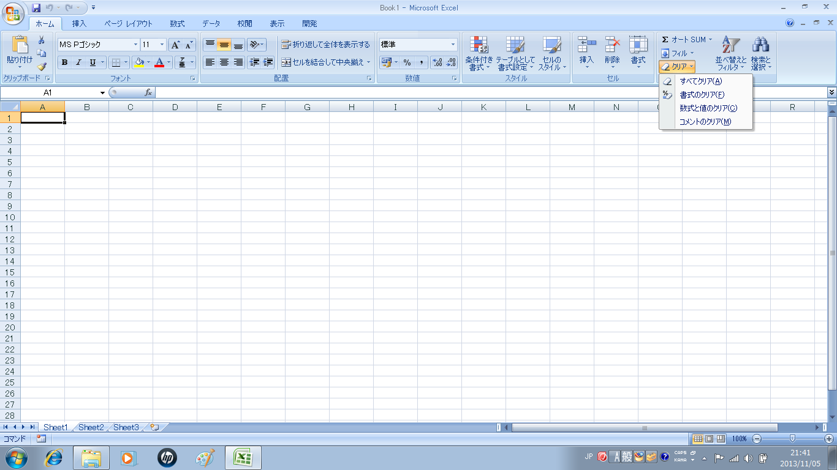Click the AutoSum sigma icon
The width and height of the screenshot is (837, 470).
click(x=665, y=40)
